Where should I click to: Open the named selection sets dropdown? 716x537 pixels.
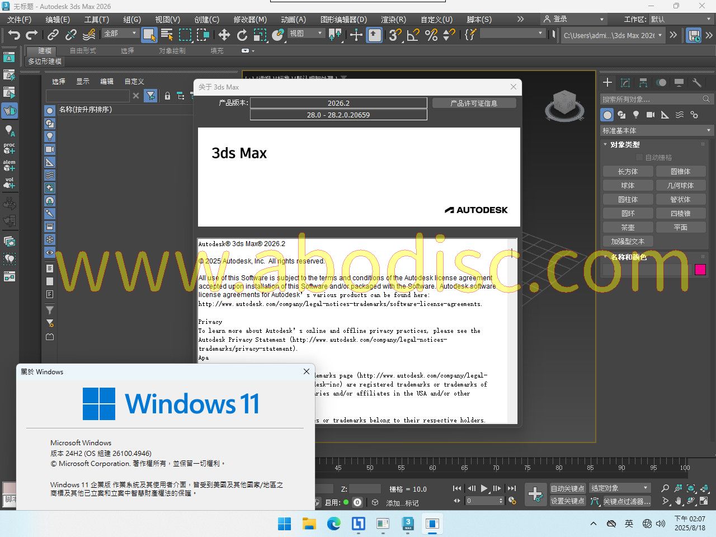pos(512,34)
